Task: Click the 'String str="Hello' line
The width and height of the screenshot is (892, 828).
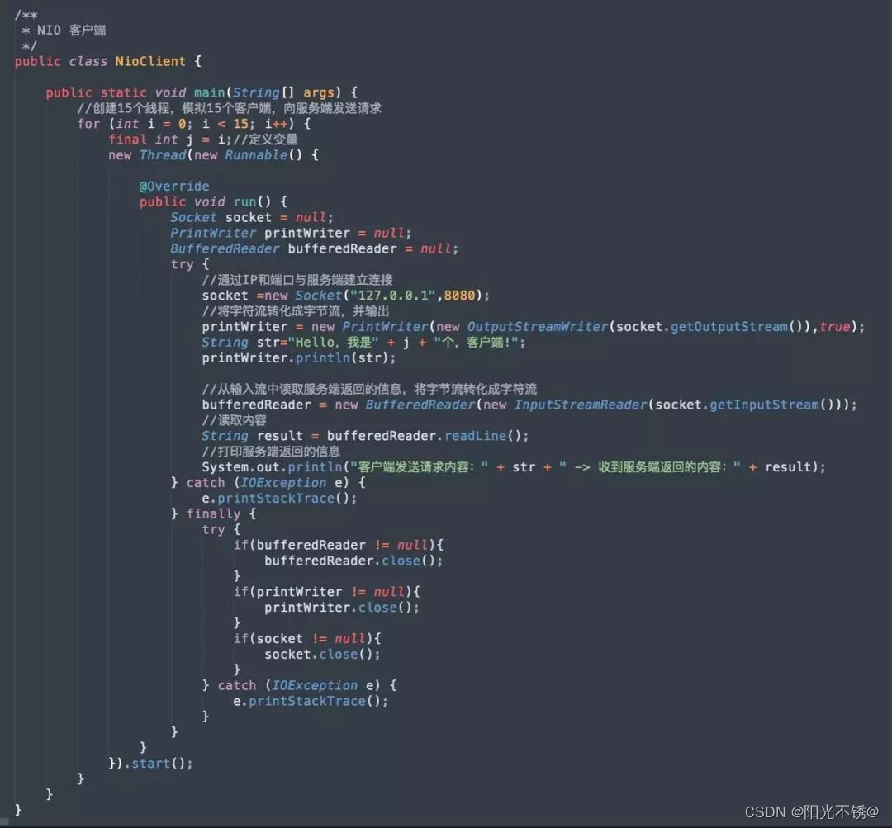Action: coord(363,343)
